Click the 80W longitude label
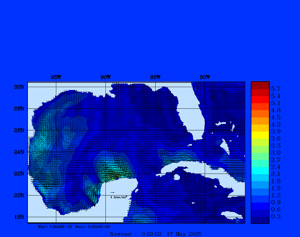Image resolution: width=300 pixels, height=237 pixels. click(x=205, y=77)
